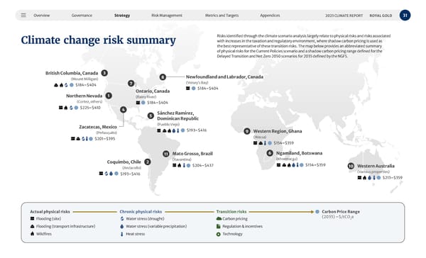Click the Water stress (drought) legend icon

coord(122,219)
